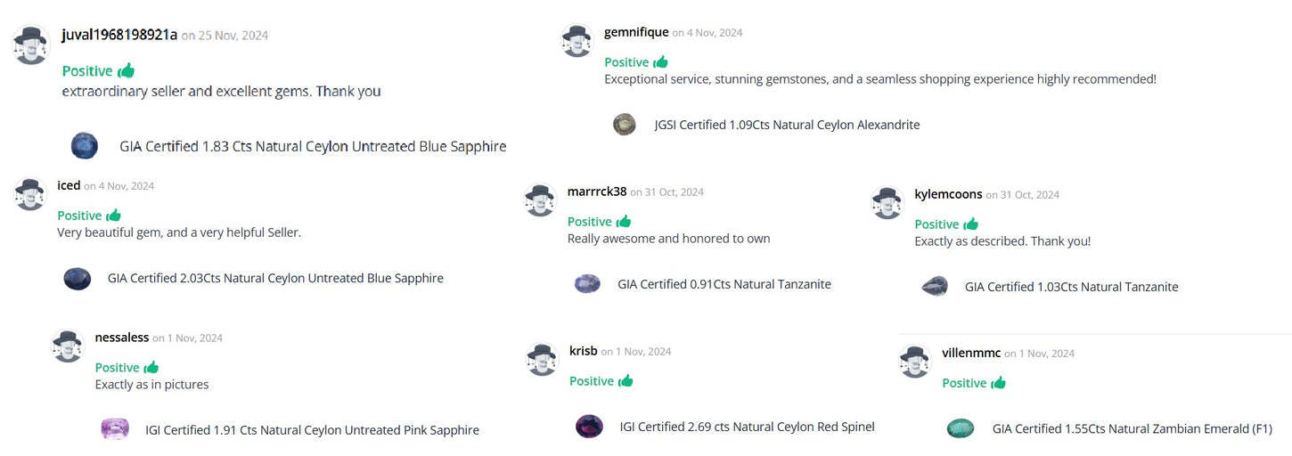This screenshot has width=1292, height=456.
Task: Click marrrck38's avatar icon
Action: (541, 199)
